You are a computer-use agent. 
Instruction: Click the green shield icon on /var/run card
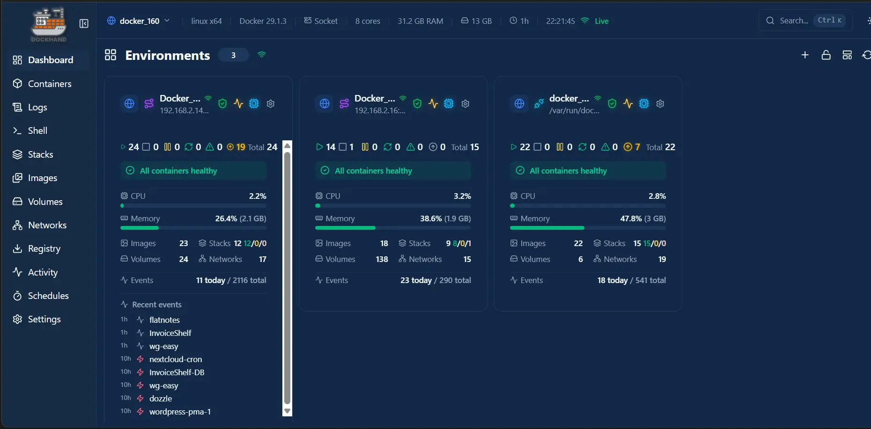pyautogui.click(x=612, y=103)
